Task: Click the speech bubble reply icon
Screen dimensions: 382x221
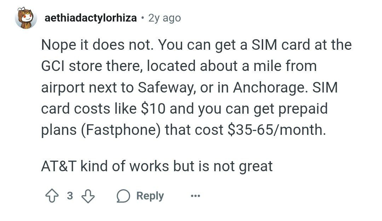Action: (122, 196)
